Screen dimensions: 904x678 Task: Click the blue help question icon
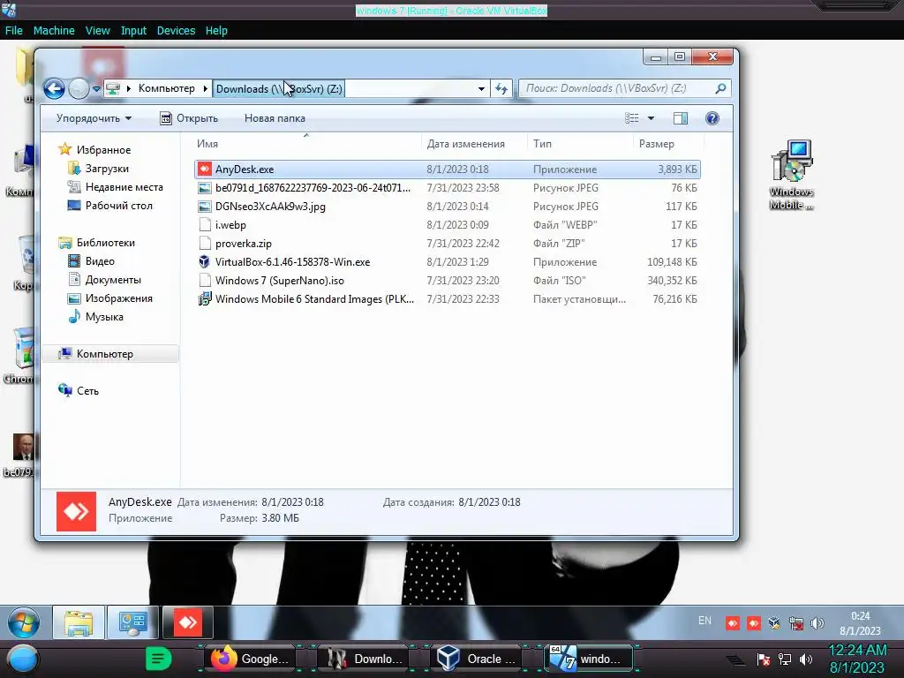click(x=712, y=118)
